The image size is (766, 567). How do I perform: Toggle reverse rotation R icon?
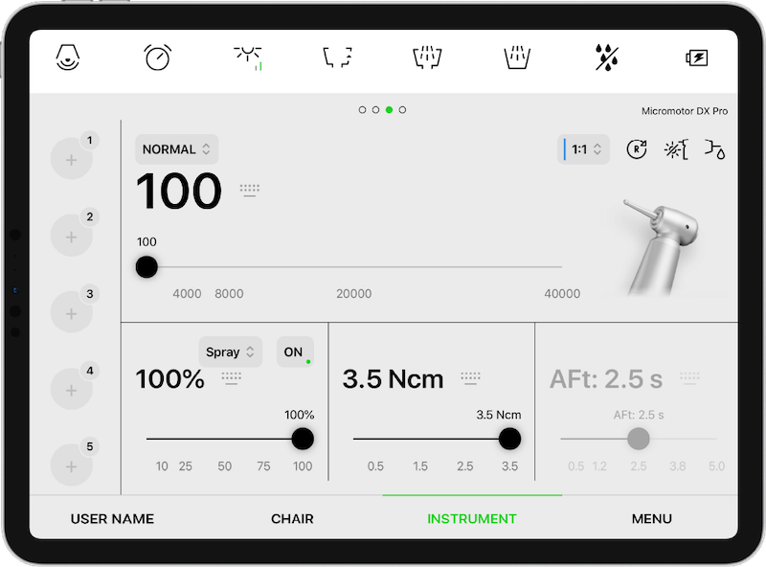(637, 149)
